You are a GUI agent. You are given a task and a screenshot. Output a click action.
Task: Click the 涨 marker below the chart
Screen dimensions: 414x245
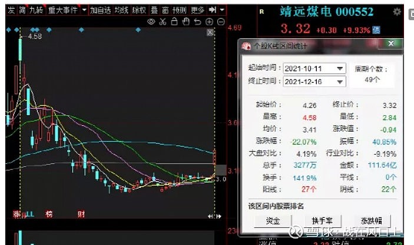pyautogui.click(x=17, y=214)
